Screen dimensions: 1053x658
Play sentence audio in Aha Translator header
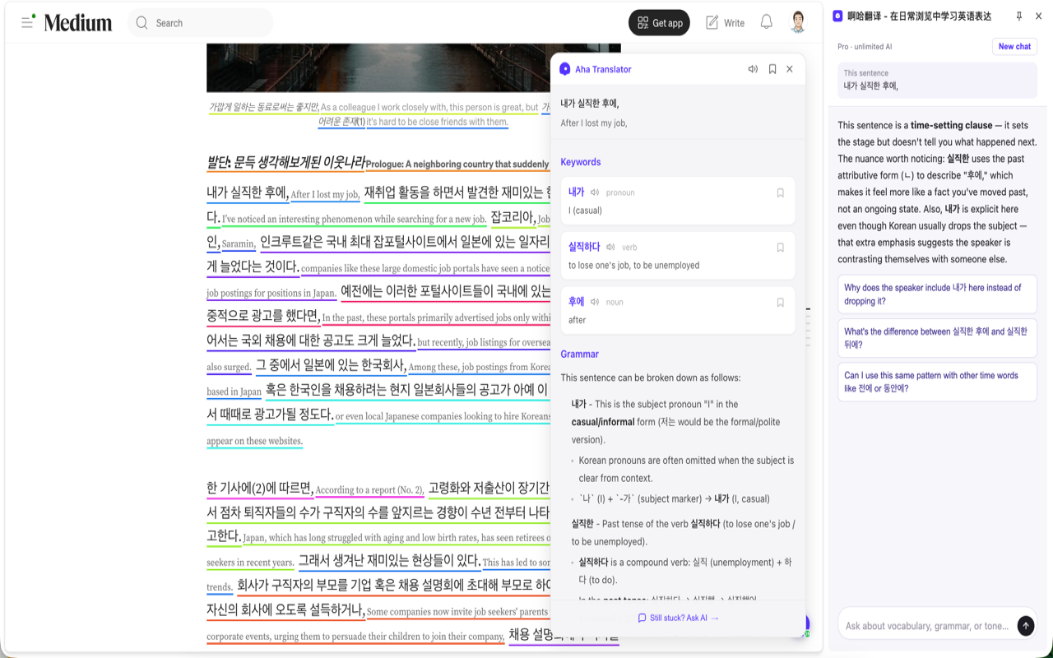pyautogui.click(x=753, y=69)
